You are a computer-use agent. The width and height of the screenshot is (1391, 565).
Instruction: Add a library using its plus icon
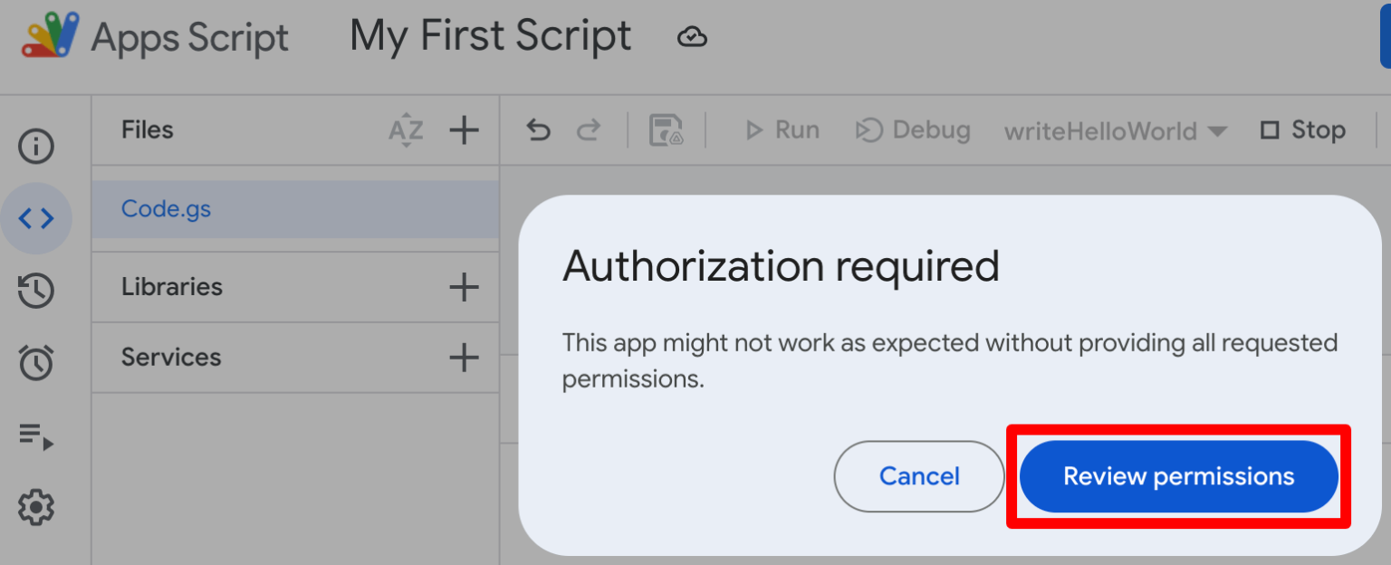[x=464, y=286]
